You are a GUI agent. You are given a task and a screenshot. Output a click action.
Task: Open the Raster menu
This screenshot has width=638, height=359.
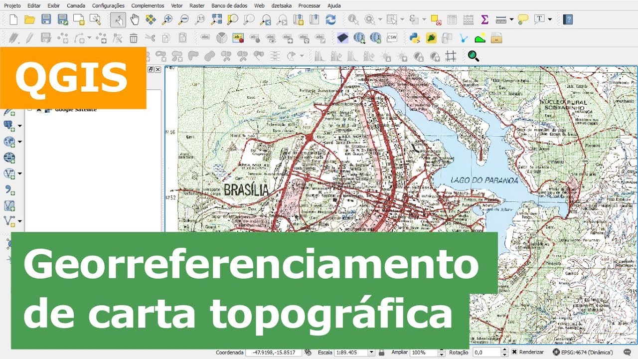[x=197, y=5]
